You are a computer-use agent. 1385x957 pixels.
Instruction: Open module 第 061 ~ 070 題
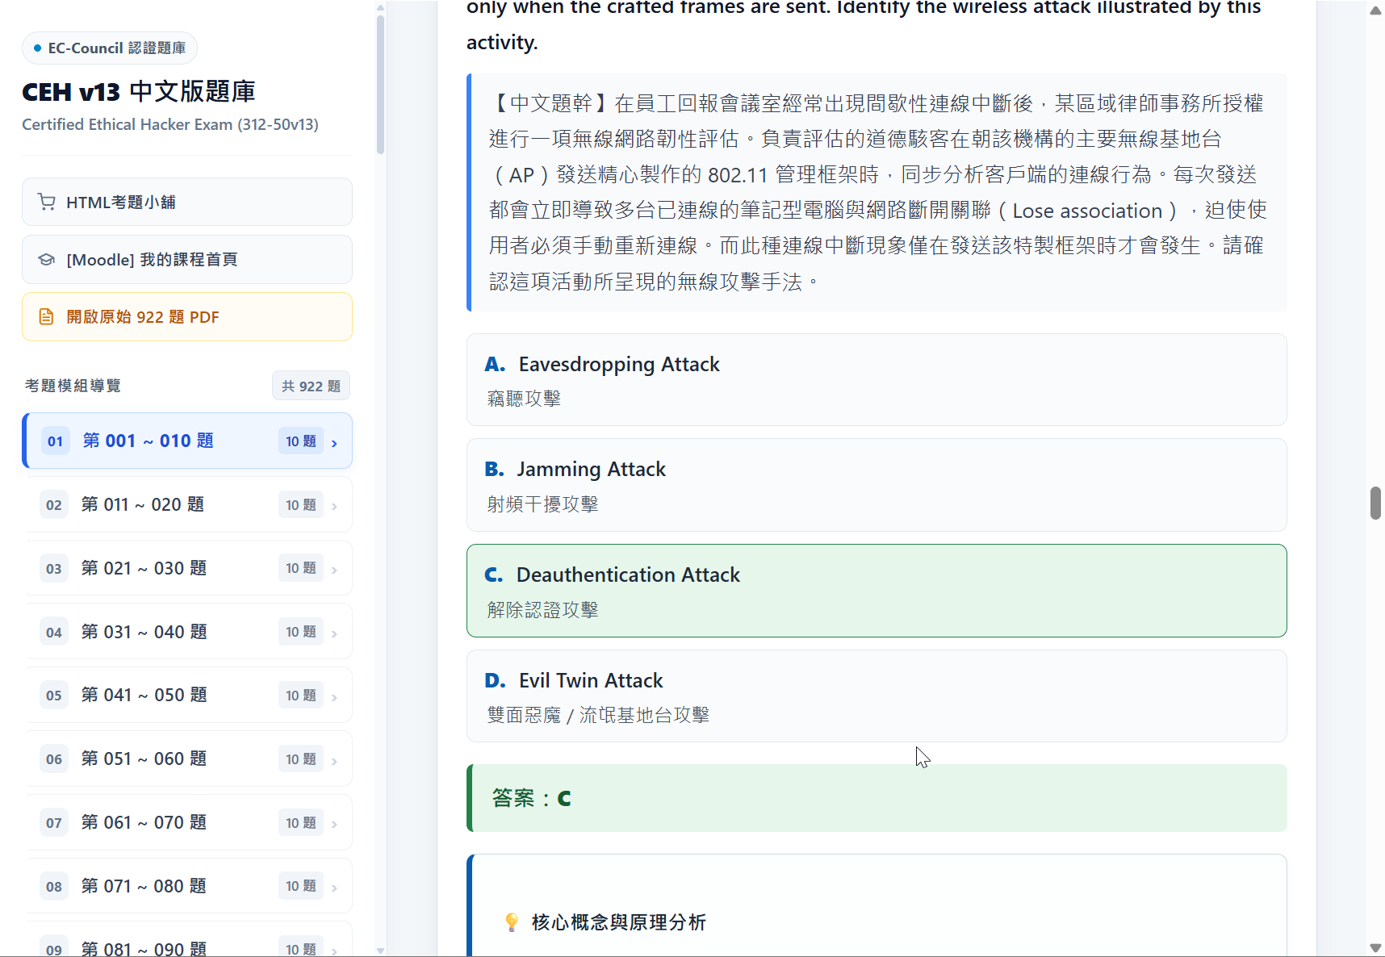(x=189, y=822)
